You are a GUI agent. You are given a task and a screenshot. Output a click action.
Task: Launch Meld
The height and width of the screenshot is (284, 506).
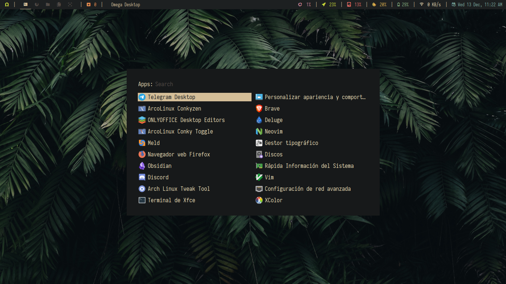pos(153,143)
